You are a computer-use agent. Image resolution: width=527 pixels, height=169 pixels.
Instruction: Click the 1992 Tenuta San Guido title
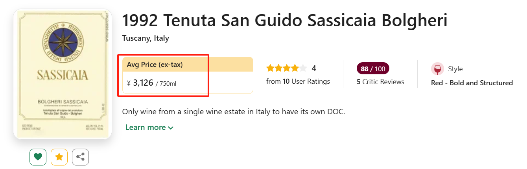pos(284,21)
